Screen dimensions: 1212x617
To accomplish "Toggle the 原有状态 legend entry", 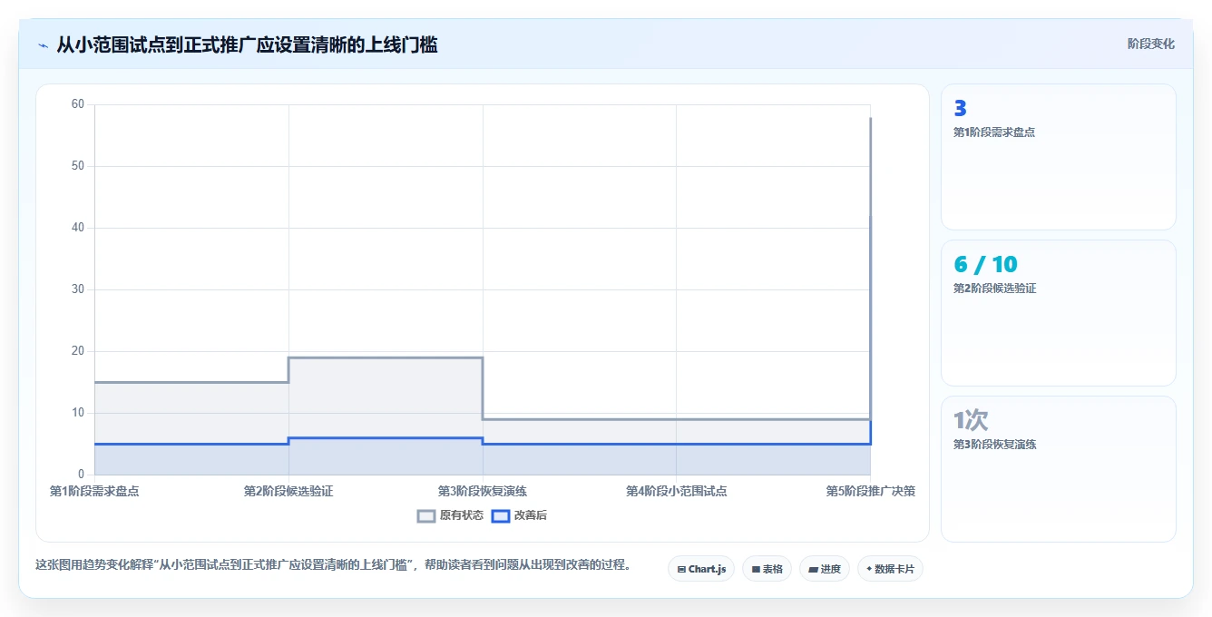I will click(450, 515).
